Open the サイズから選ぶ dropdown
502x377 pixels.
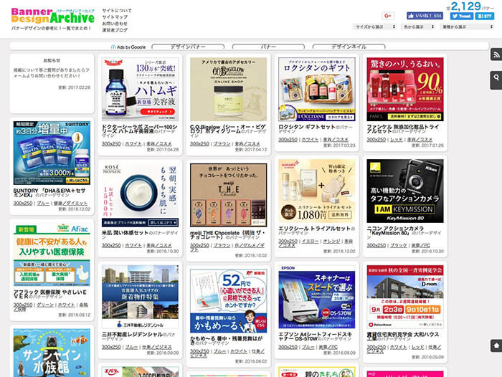click(374, 27)
